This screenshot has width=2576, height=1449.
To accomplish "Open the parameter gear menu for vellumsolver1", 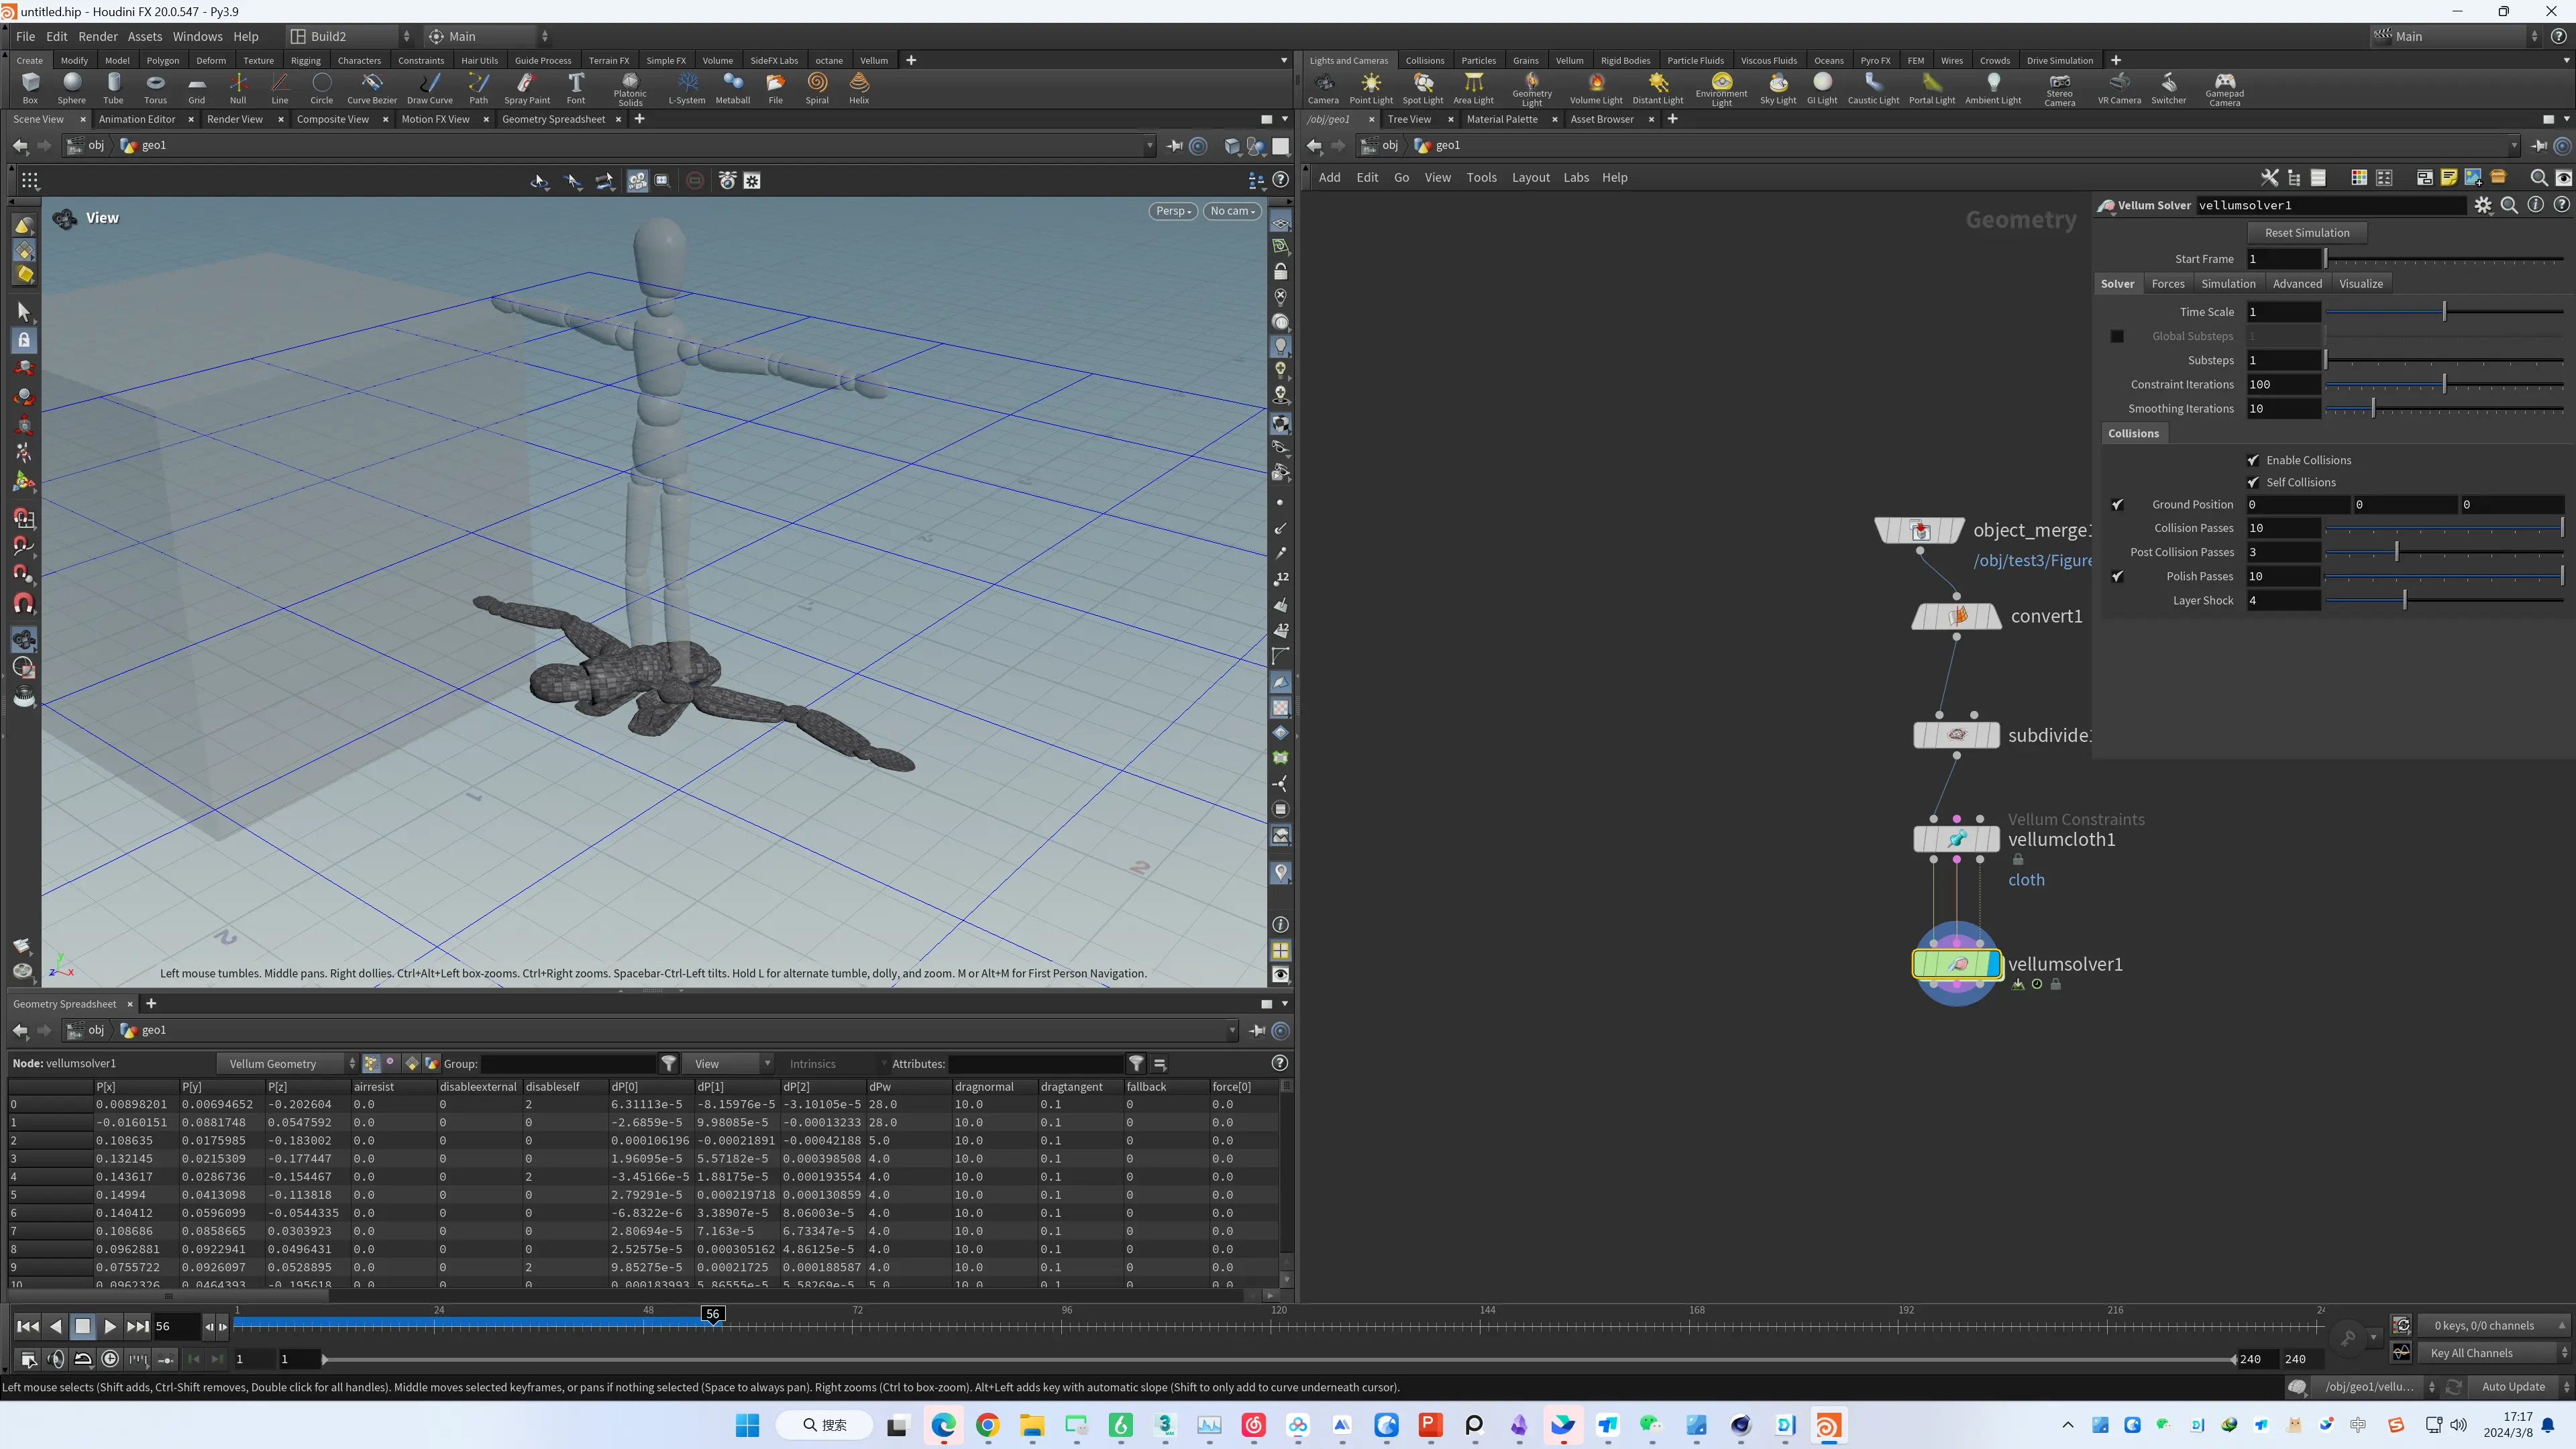I will pos(2483,205).
